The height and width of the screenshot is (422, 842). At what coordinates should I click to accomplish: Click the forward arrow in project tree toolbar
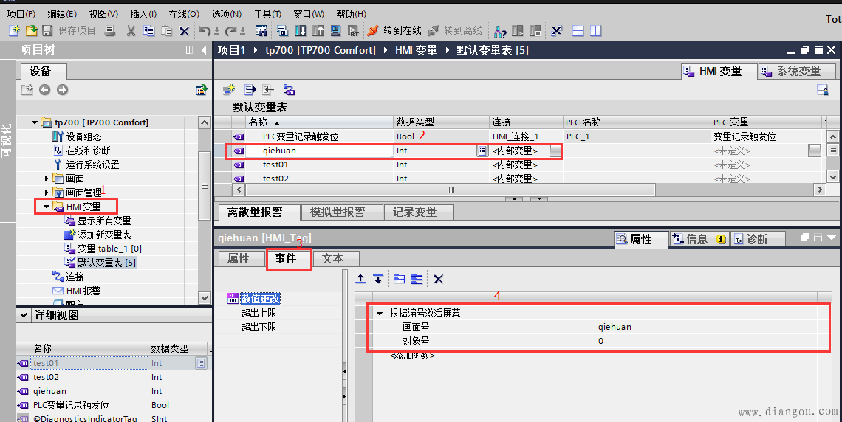[x=62, y=89]
